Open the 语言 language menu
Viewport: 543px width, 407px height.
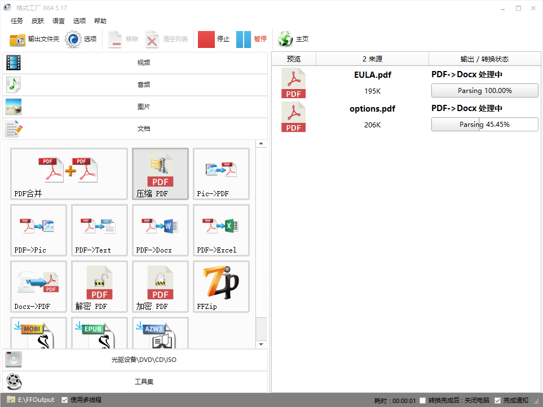point(59,21)
